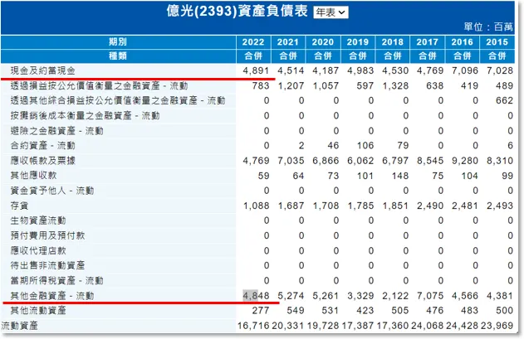Click the 按攤銷後成本衡量之金融資產 - 流動 label
524x339 pixels.
click(85, 116)
